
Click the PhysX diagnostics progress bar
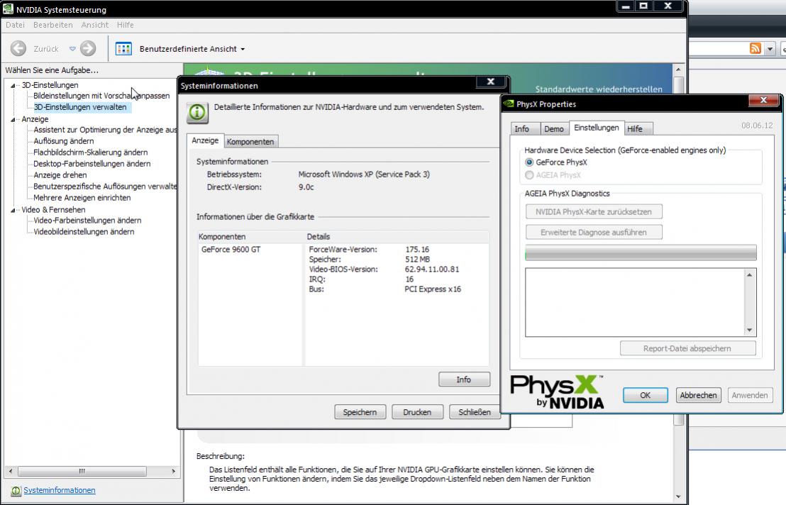[x=641, y=253]
